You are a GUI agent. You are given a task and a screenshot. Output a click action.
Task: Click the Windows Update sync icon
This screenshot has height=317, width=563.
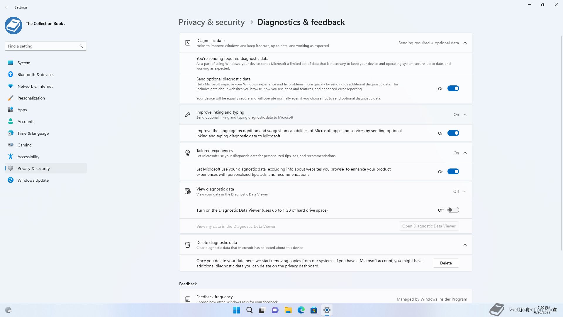coord(11,180)
